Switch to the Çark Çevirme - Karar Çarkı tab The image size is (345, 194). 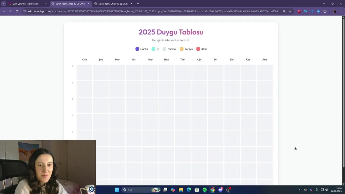26,4
